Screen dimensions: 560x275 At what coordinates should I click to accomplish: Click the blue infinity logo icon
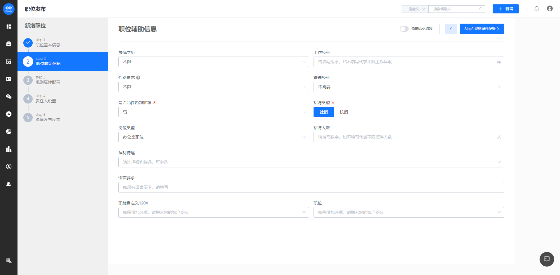click(x=9, y=9)
